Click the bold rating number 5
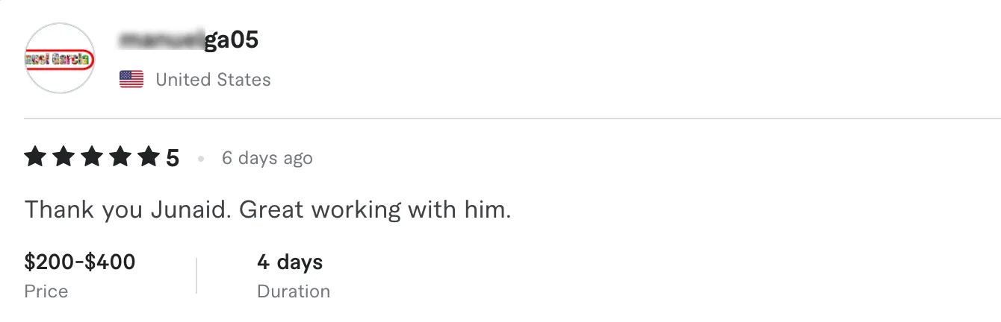Viewport: 1001px width, 322px height. 173,158
